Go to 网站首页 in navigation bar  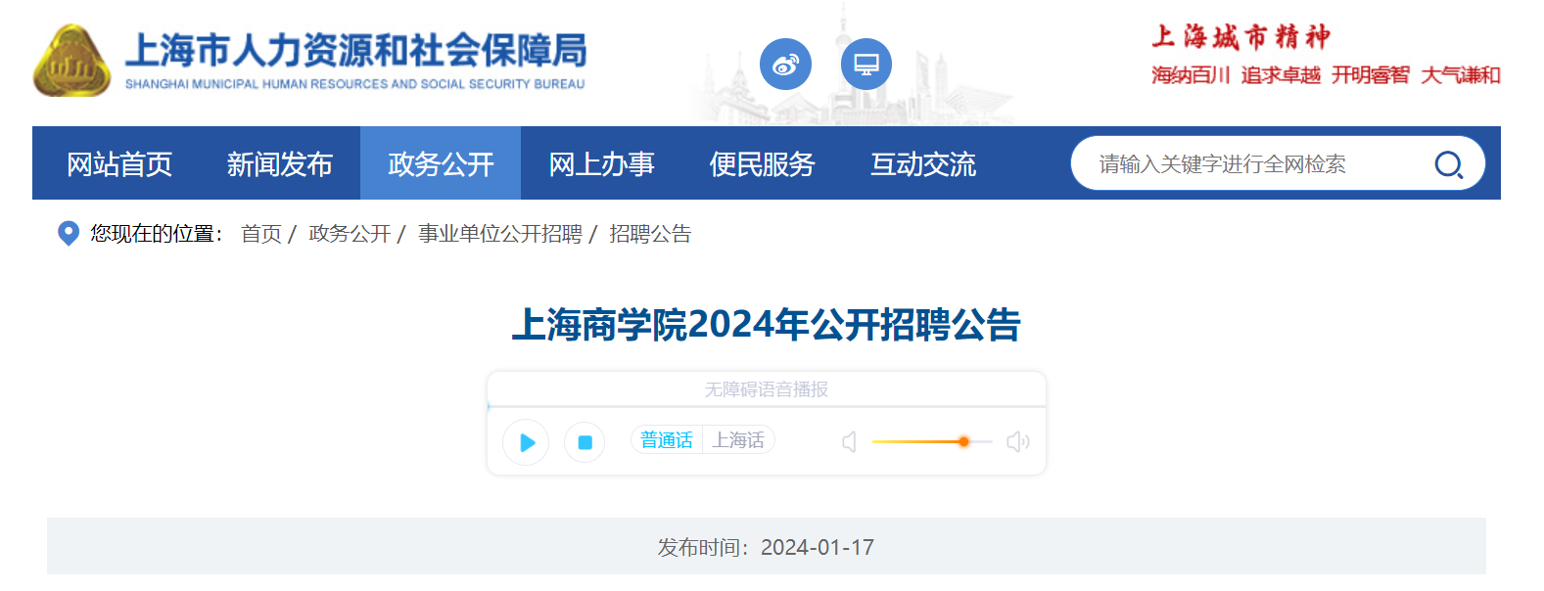coord(119,163)
